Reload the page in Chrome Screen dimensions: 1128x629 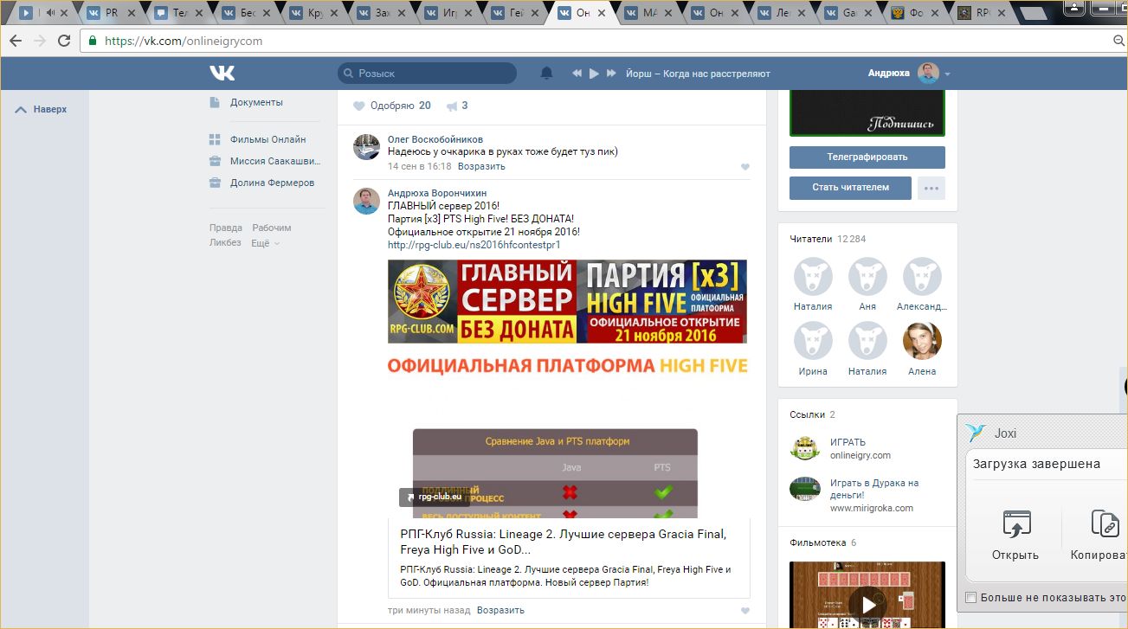pos(64,41)
